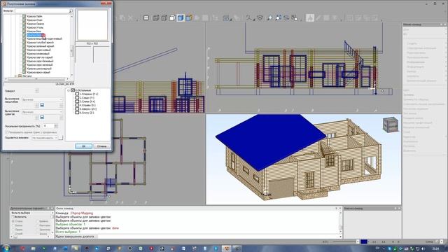Select the Краска оливковый material
448x252 pixels.
pos(38,53)
